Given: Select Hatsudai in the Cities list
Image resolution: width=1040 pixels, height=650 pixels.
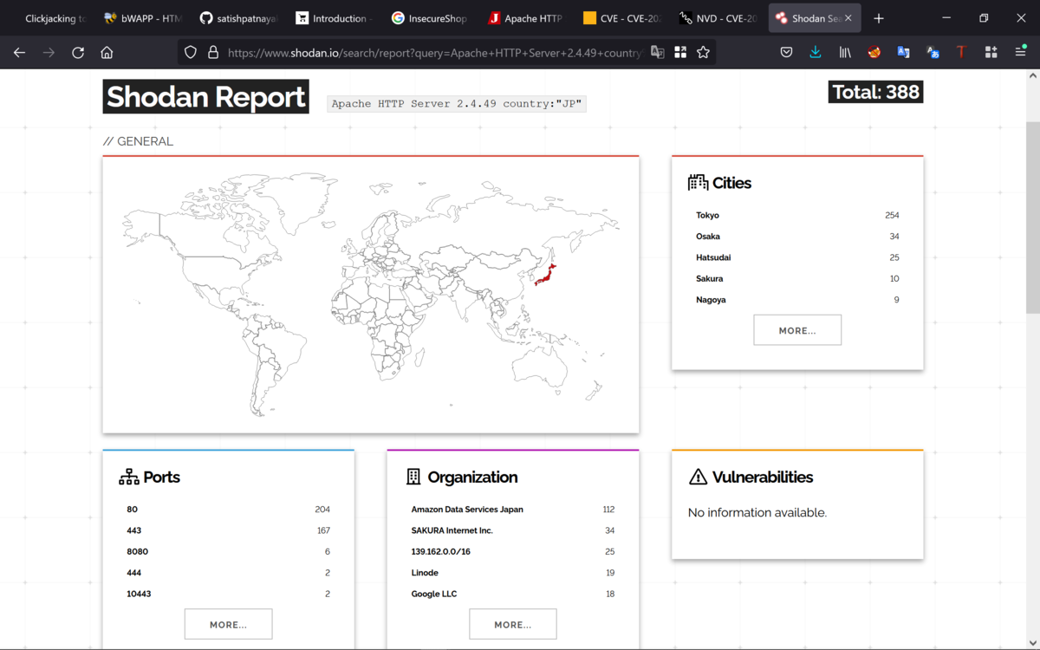Looking at the screenshot, I should pos(713,257).
